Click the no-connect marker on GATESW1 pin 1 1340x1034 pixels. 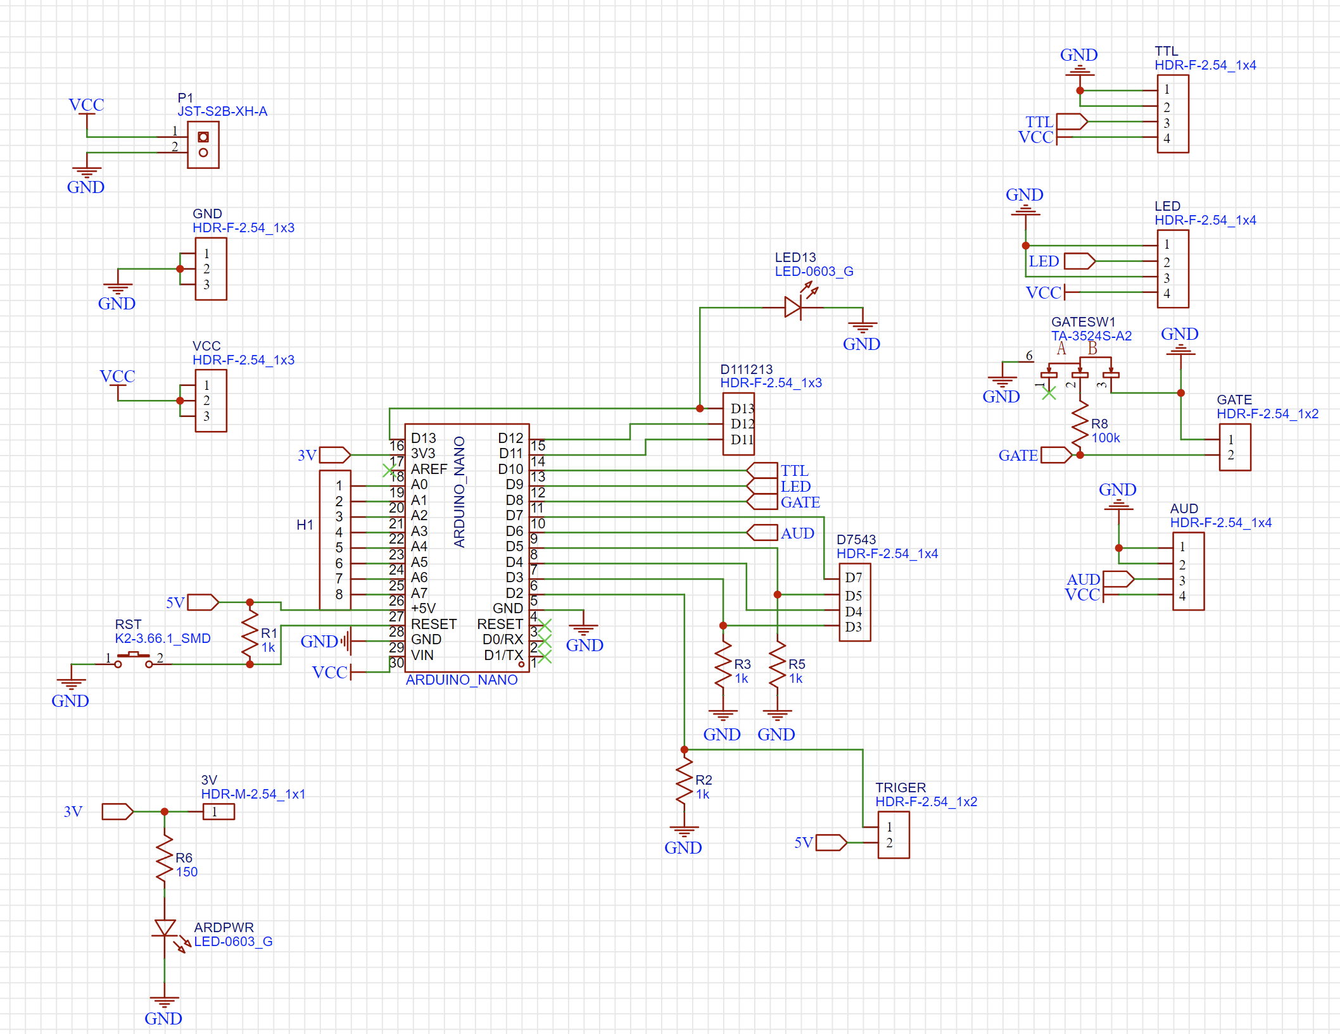(1049, 394)
